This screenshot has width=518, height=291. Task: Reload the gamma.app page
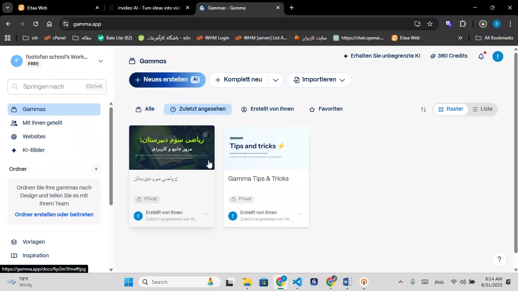point(35,24)
